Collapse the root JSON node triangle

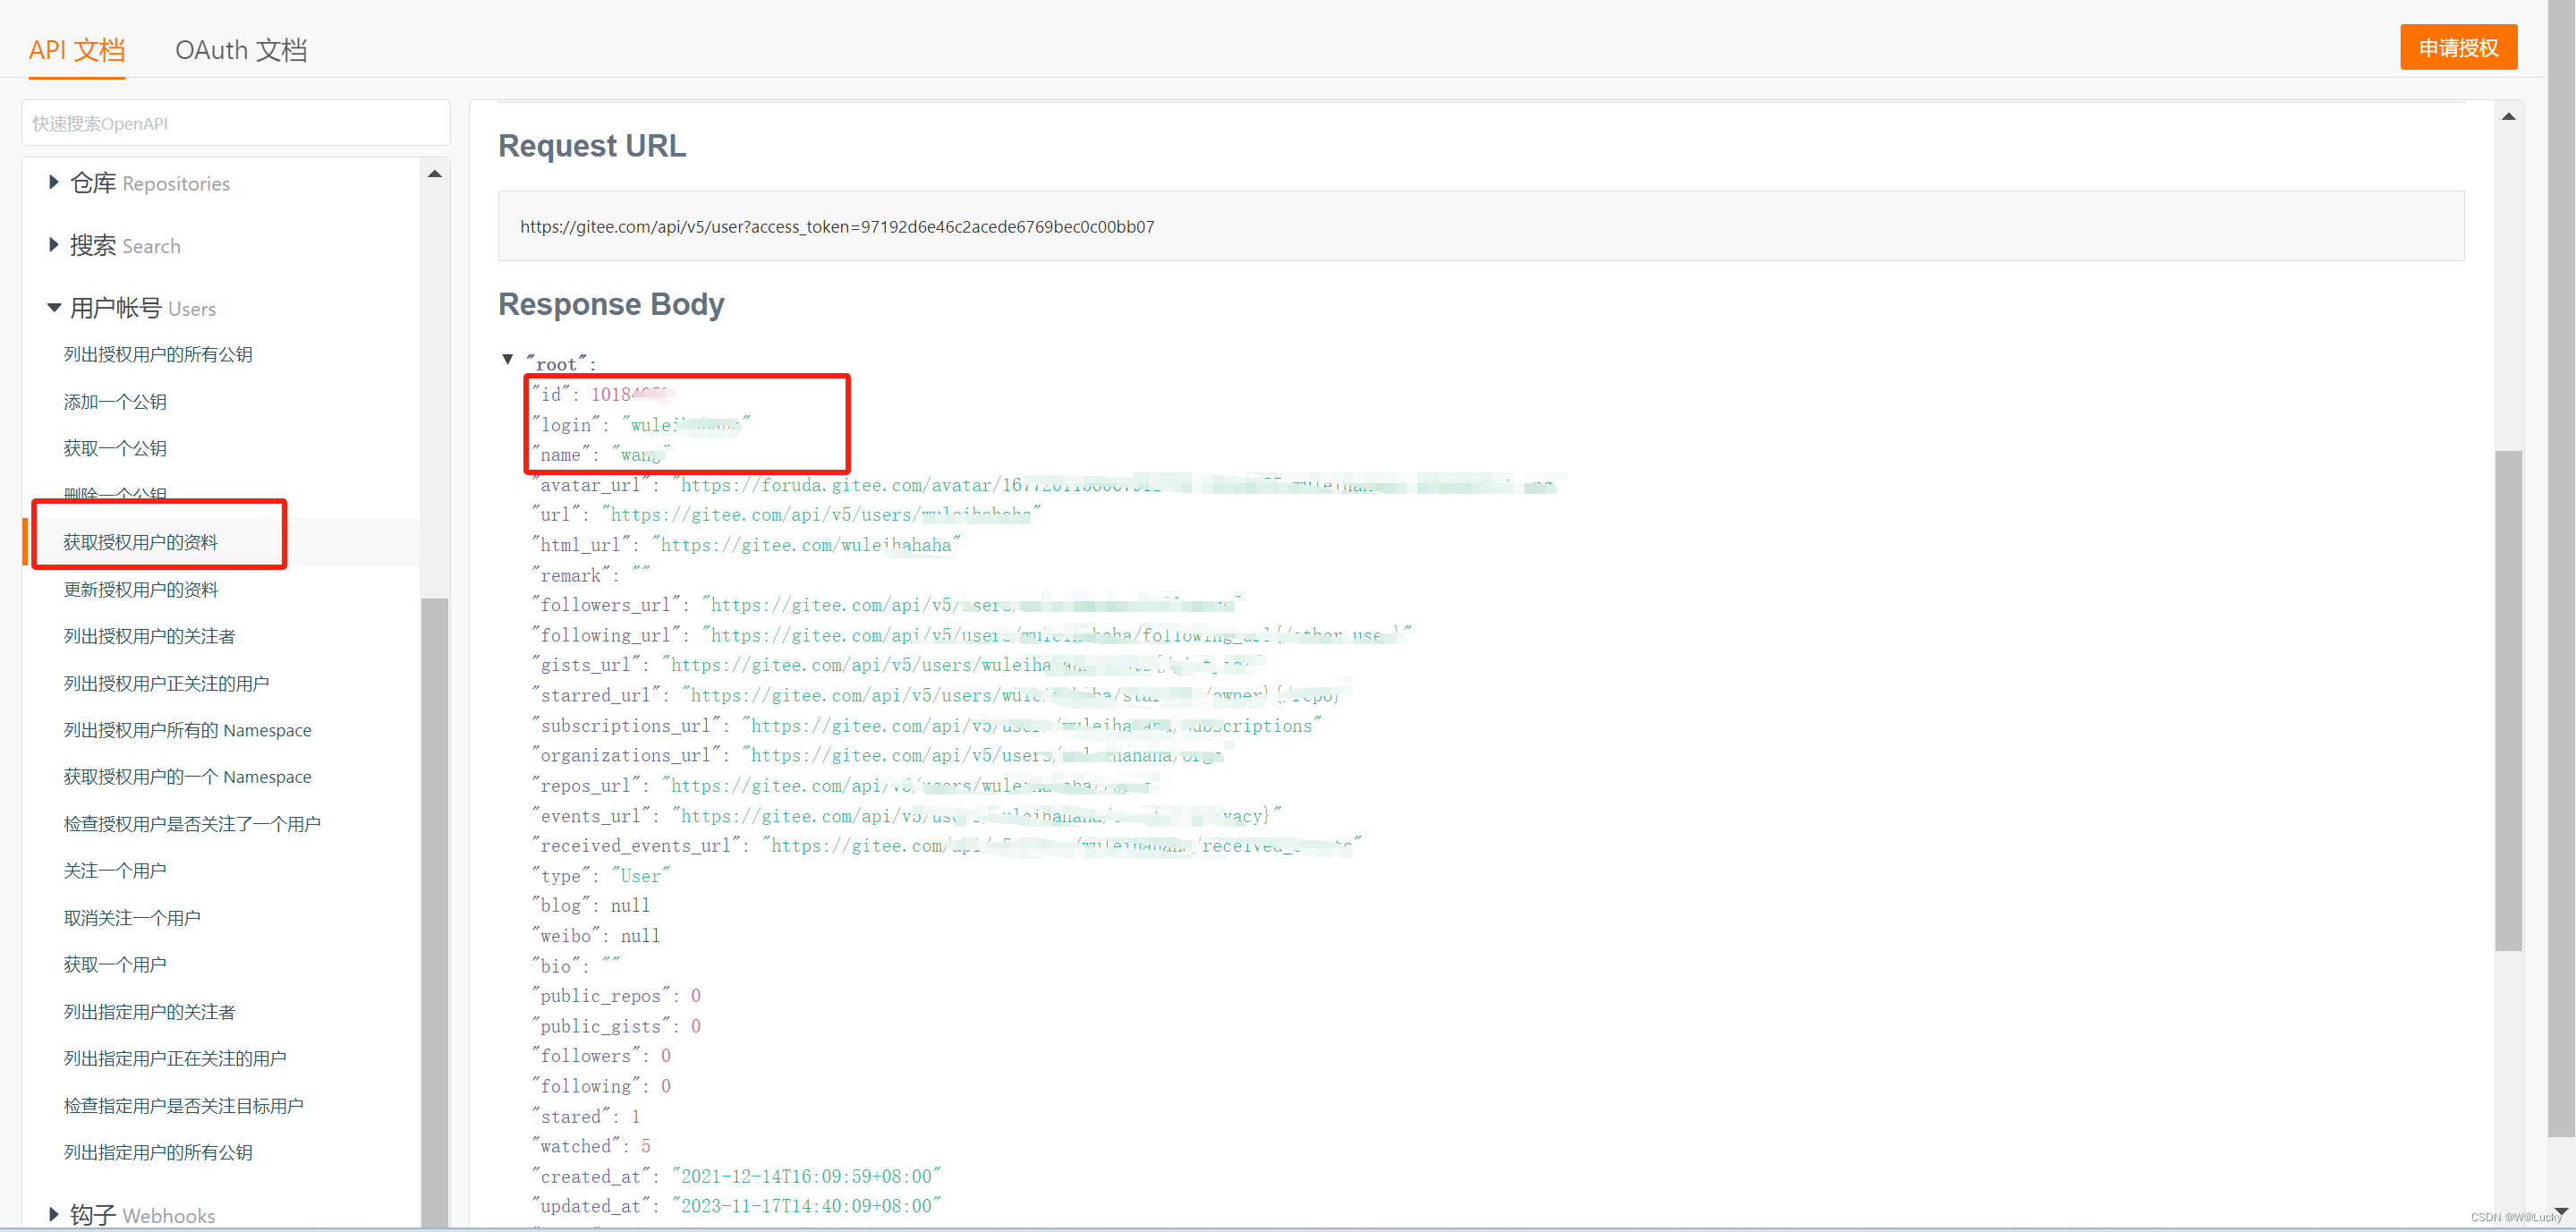coord(508,360)
